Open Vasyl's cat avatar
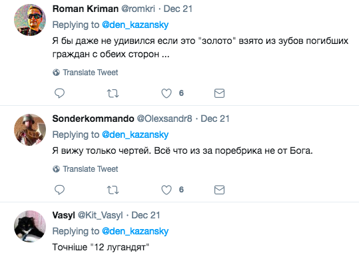Viewport: 359px width, 257px height. 30,226
